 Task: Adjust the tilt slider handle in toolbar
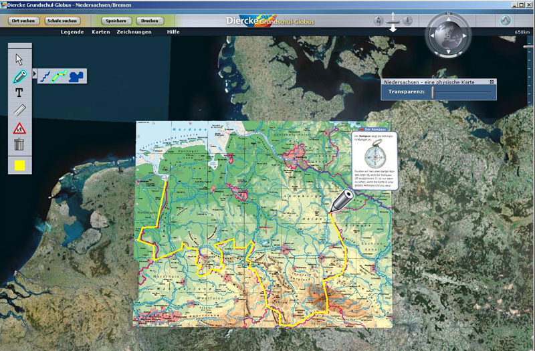click(x=393, y=22)
